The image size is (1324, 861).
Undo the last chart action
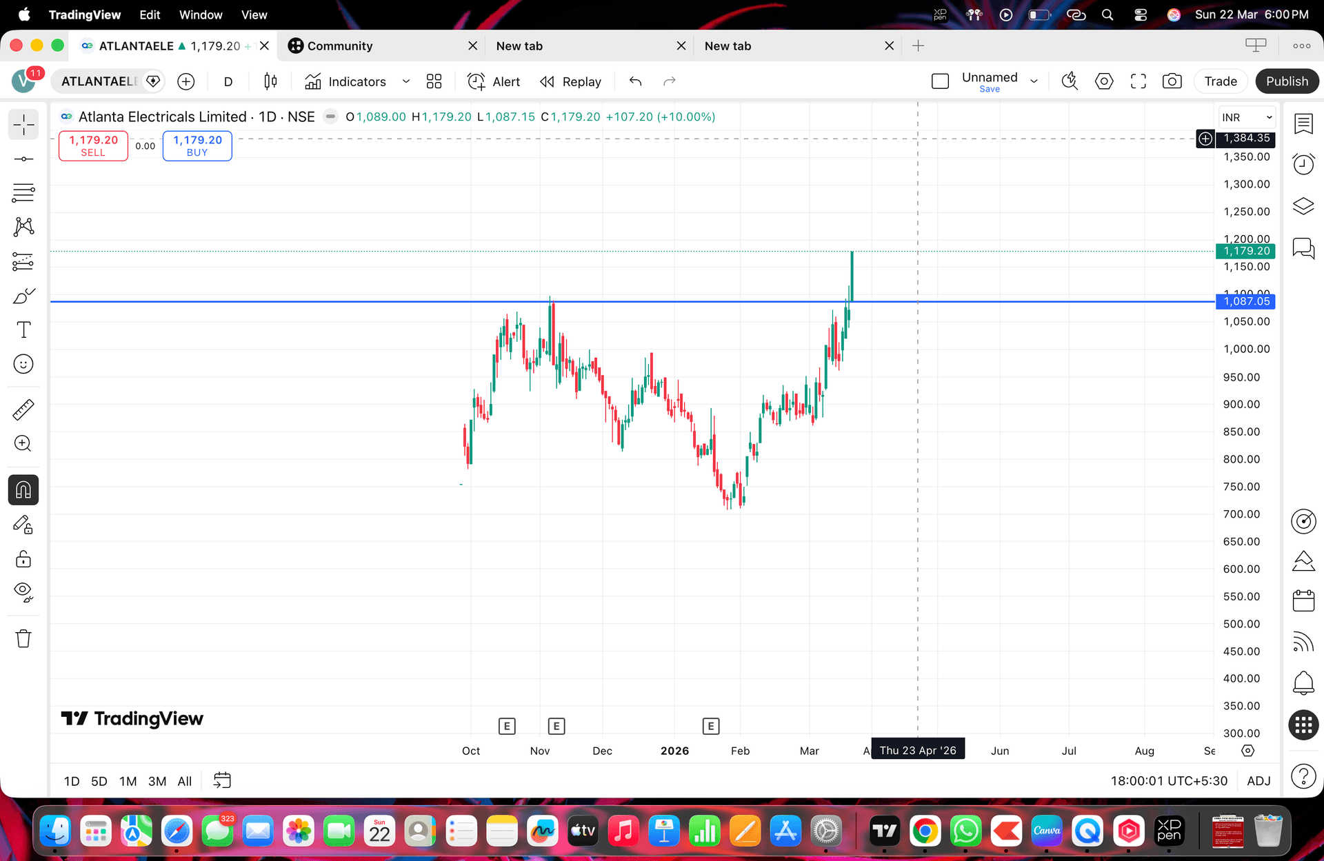click(x=635, y=81)
